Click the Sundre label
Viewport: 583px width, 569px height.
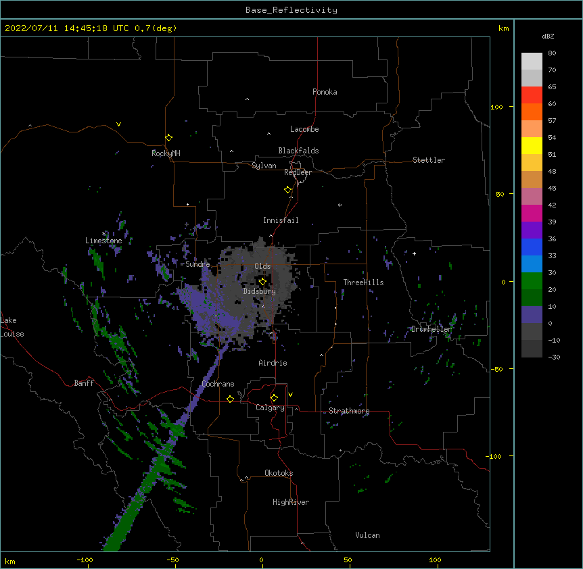pos(197,264)
